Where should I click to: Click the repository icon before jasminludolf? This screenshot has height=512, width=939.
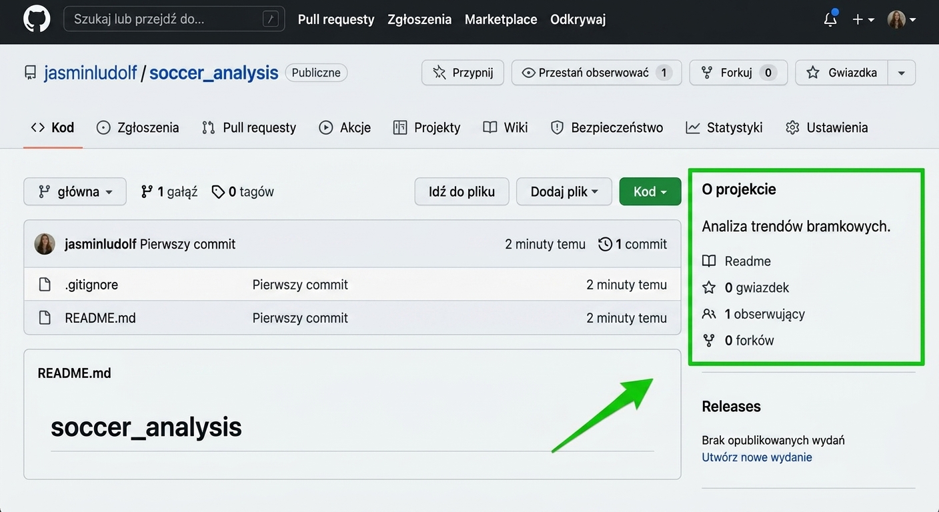pos(30,73)
